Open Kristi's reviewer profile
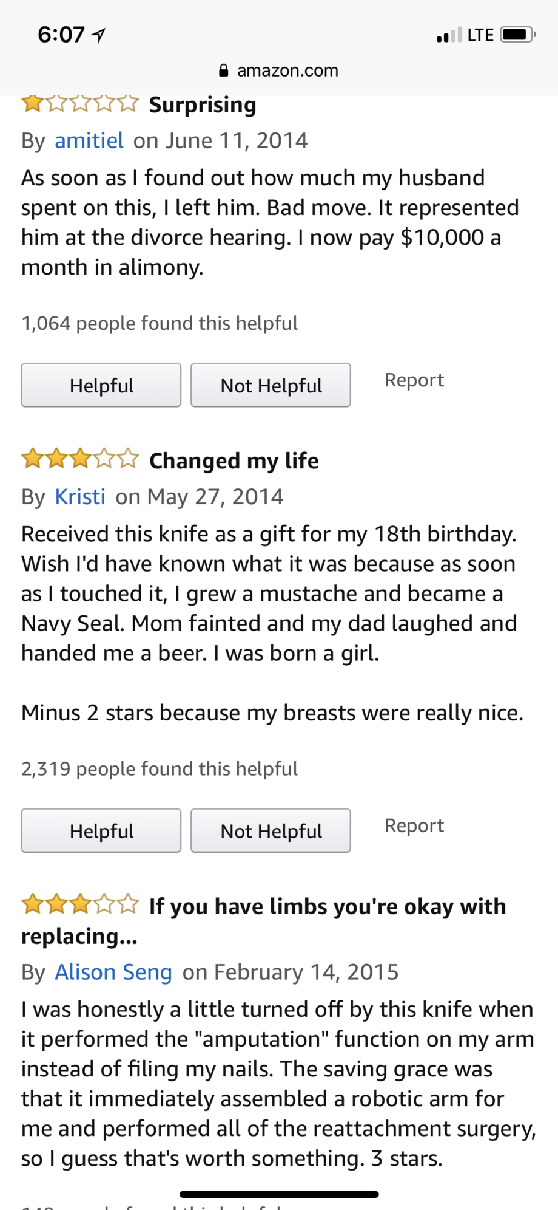Image resolution: width=558 pixels, height=1210 pixels. (80, 496)
